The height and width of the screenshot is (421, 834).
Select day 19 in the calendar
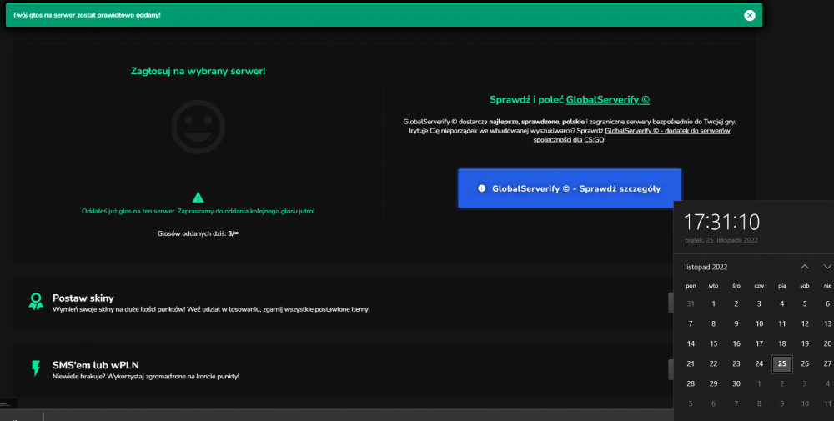coord(805,344)
